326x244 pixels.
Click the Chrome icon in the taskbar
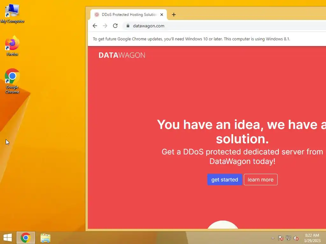[x=26, y=238]
